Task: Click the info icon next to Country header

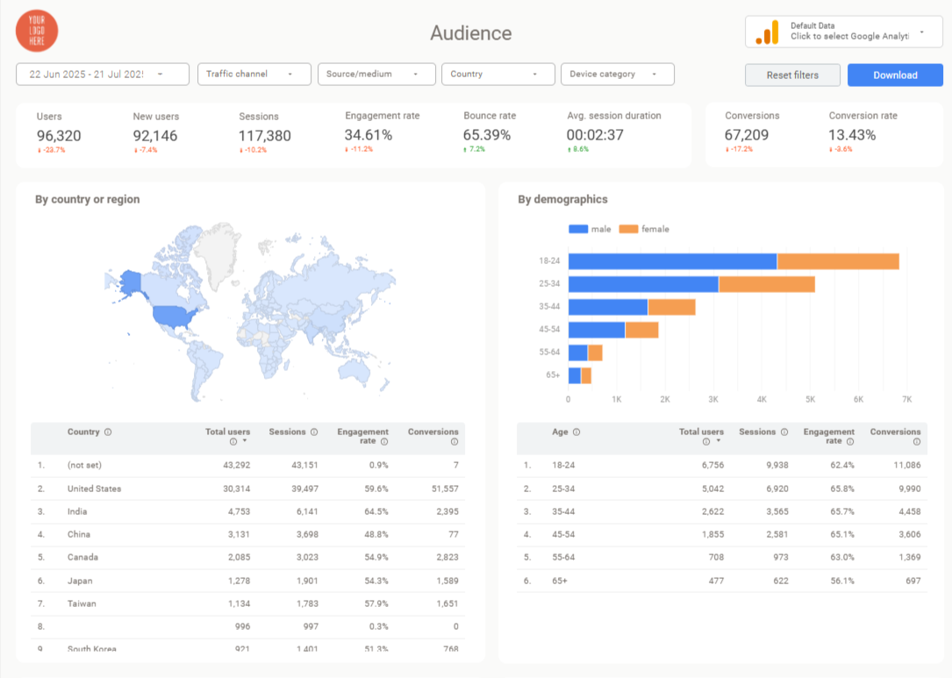Action: click(108, 432)
